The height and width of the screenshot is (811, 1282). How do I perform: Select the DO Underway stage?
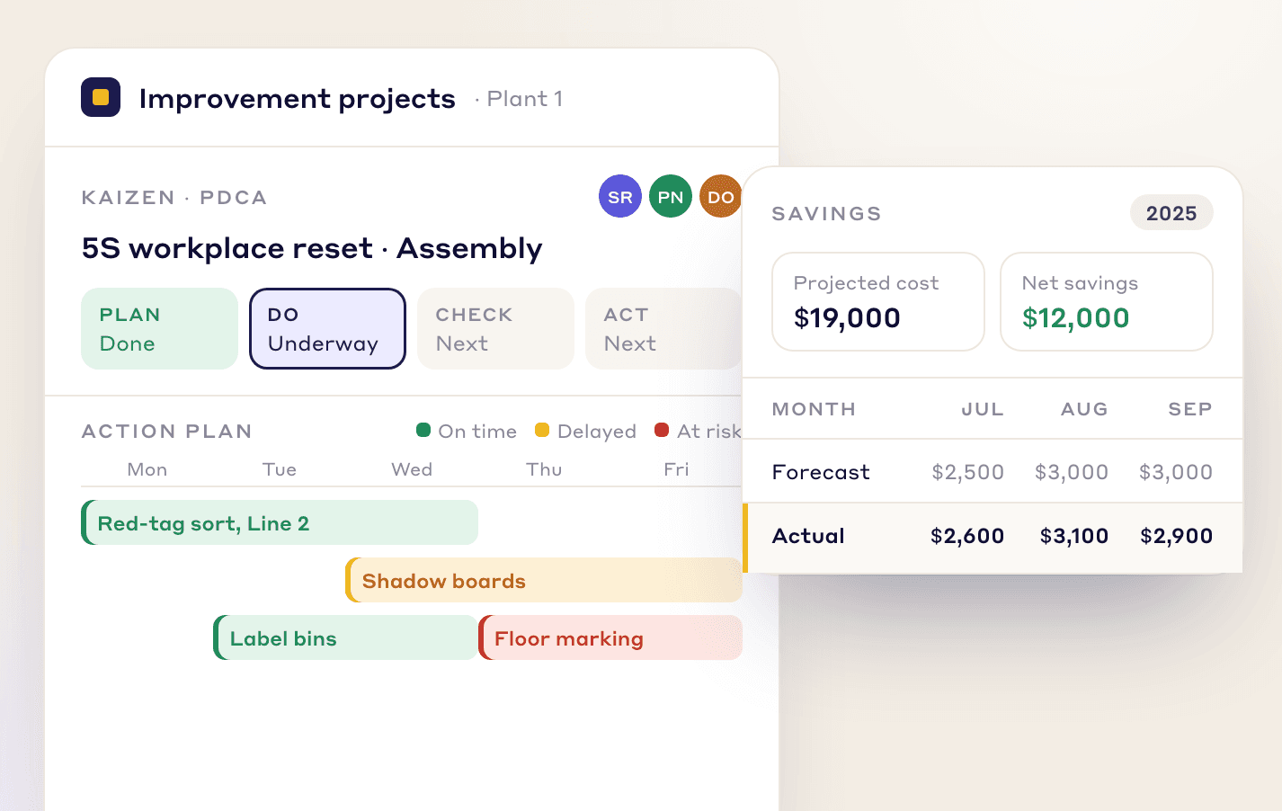click(327, 328)
